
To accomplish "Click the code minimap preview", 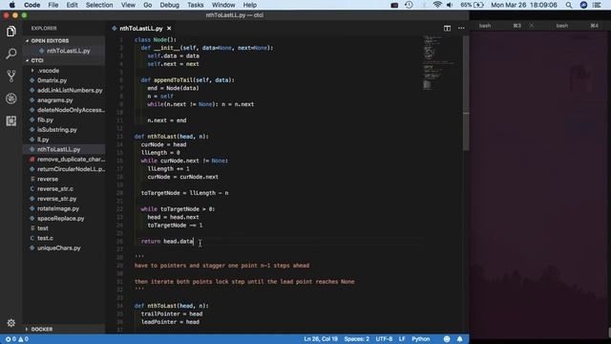I will (440, 63).
